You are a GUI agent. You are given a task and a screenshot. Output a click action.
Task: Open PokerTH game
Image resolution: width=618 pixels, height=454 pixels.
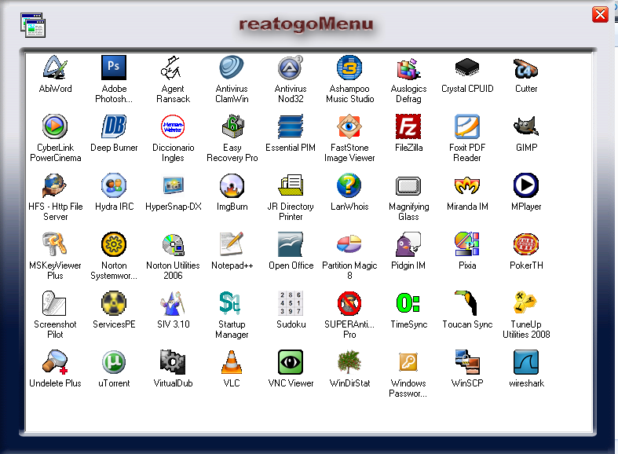(526, 244)
